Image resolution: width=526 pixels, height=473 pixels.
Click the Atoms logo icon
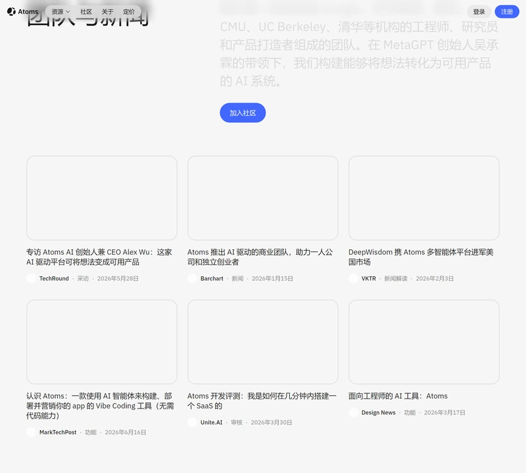click(x=11, y=11)
